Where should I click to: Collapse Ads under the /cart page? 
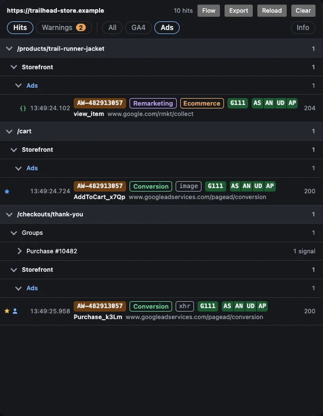click(18, 168)
